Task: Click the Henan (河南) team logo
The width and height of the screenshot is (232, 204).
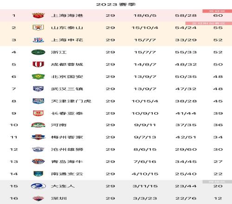Action: 38,125
